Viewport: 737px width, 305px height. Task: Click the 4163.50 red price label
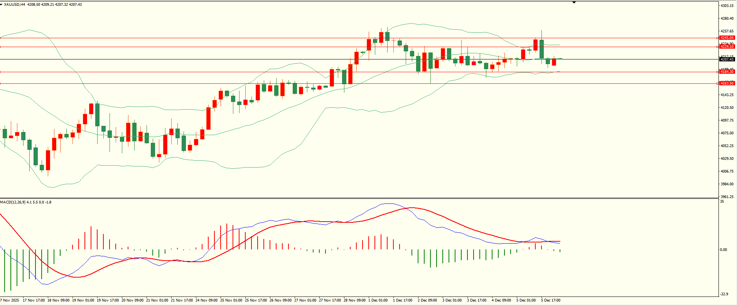727,83
